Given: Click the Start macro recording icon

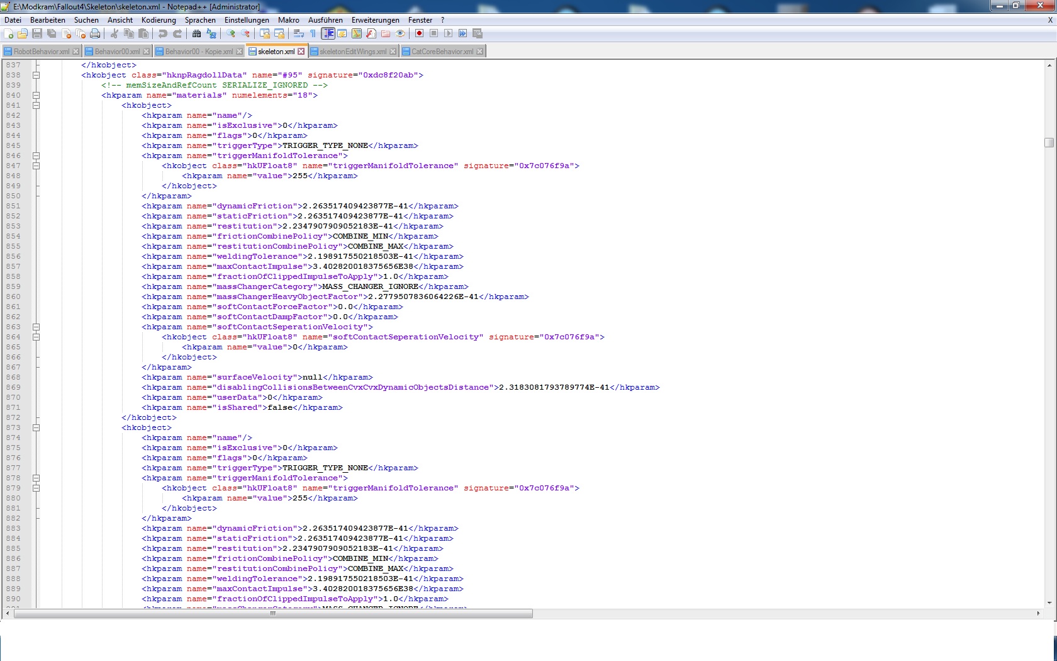Looking at the screenshot, I should coord(419,33).
